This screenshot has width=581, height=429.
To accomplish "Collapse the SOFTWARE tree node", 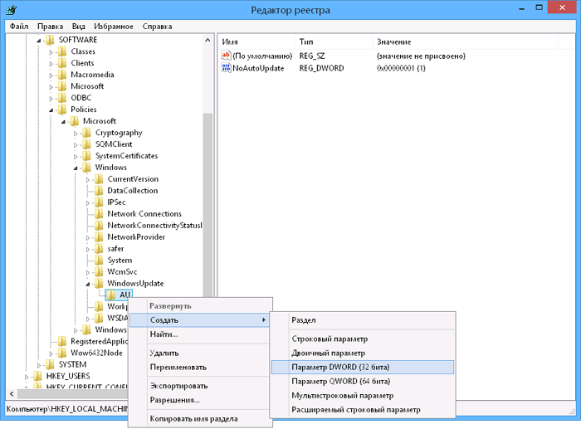I will pos(38,40).
